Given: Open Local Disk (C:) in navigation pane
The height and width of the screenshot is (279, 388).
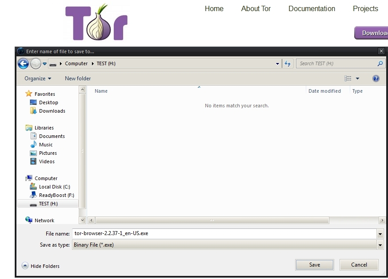Looking at the screenshot, I should pyautogui.click(x=54, y=187).
